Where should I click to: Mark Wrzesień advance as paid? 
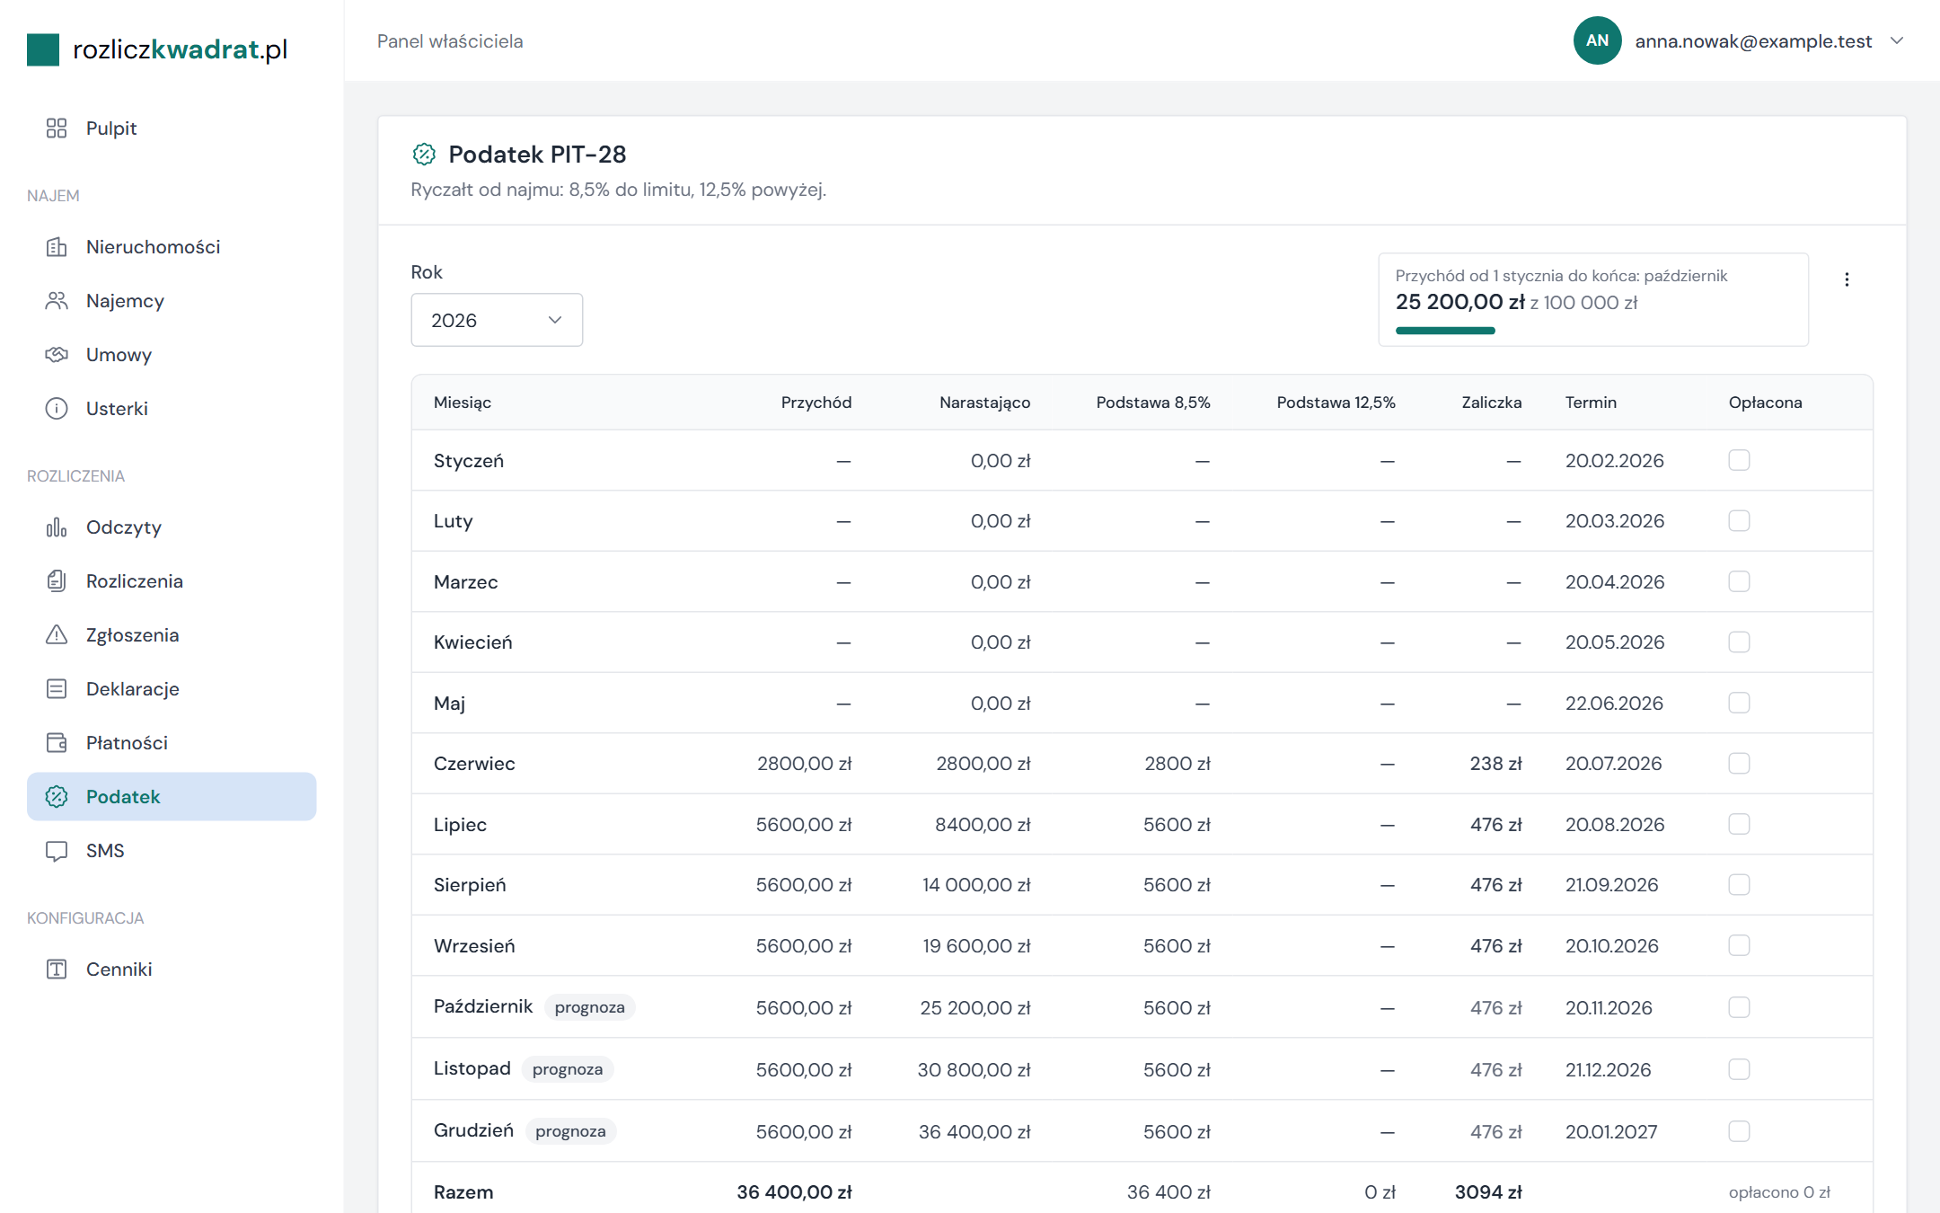1739,945
